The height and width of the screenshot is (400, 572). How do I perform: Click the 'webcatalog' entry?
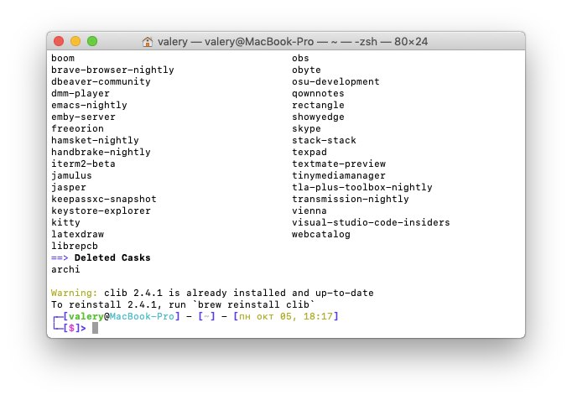[321, 234]
